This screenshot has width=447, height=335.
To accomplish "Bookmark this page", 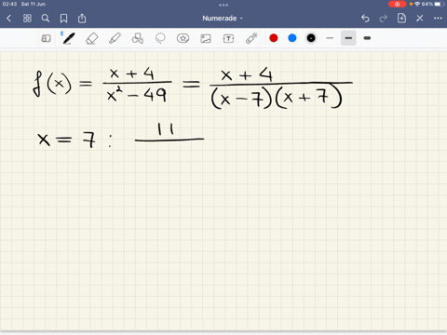I will pos(63,19).
